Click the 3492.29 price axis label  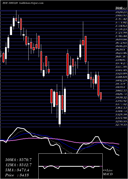pyautogui.click(x=121, y=80)
